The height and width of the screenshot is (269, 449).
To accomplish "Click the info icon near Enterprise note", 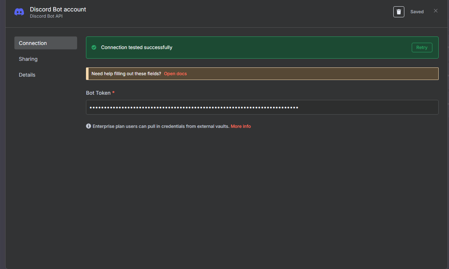I will [x=89, y=126].
